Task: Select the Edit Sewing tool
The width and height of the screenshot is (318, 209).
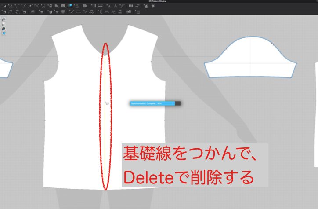Action: pyautogui.click(x=4, y=12)
